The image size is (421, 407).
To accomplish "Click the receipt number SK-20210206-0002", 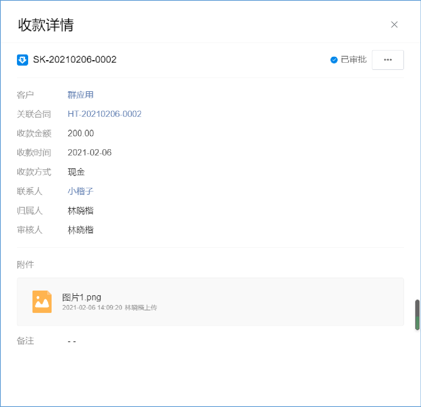I will click(x=75, y=60).
